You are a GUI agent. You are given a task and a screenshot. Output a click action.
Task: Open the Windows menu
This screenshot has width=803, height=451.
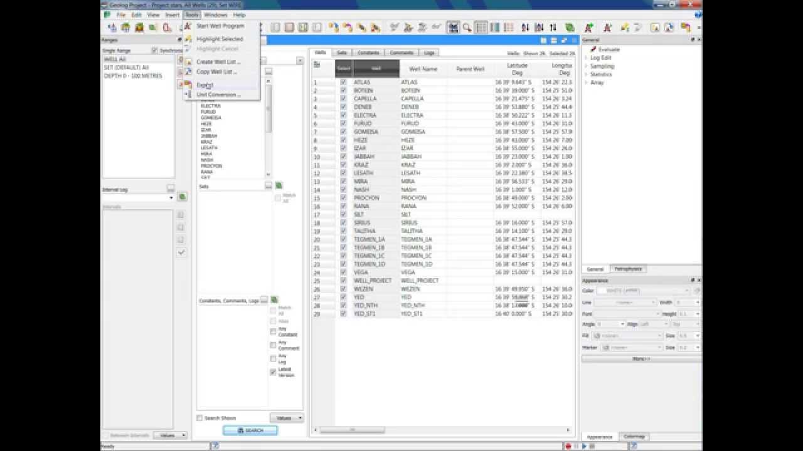click(215, 14)
